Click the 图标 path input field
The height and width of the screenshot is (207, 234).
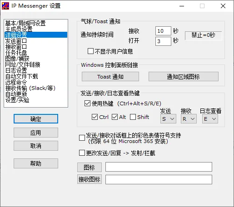coord(159,167)
